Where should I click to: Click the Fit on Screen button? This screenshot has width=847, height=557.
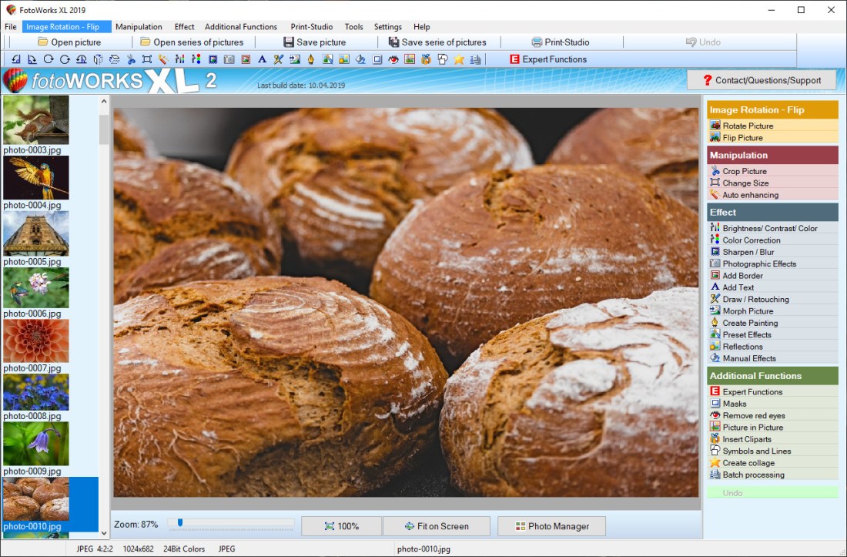(437, 525)
